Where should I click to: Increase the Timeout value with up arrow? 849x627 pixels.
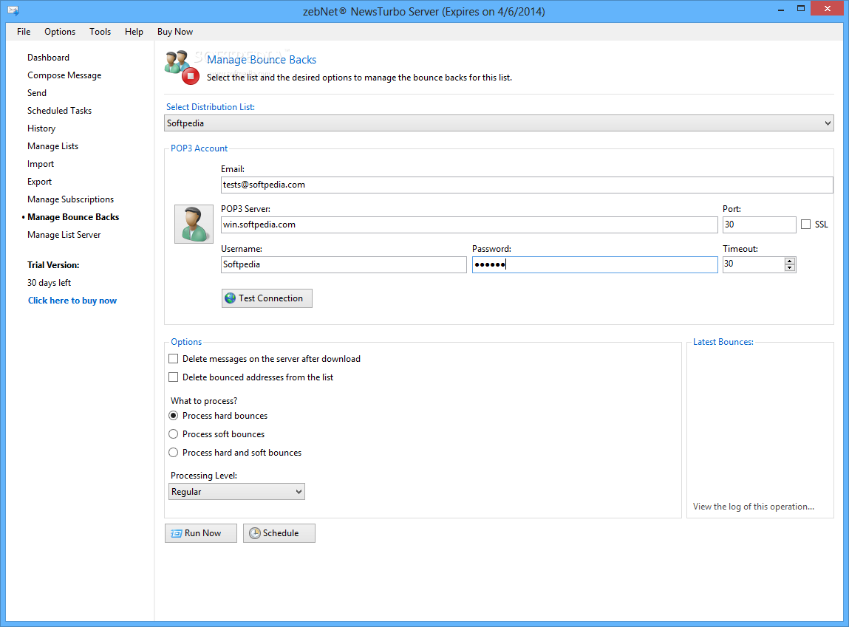[x=789, y=261]
